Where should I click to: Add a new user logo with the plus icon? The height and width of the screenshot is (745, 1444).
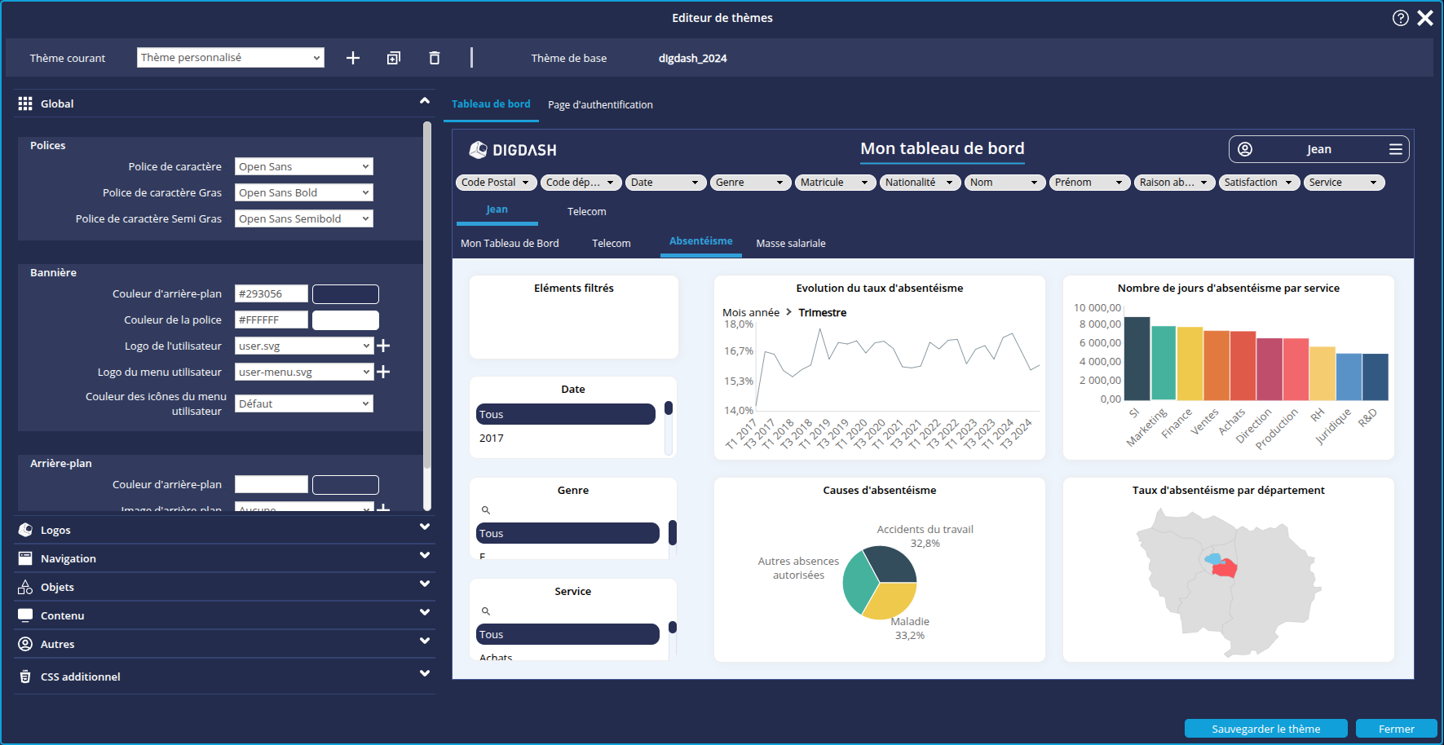point(383,346)
